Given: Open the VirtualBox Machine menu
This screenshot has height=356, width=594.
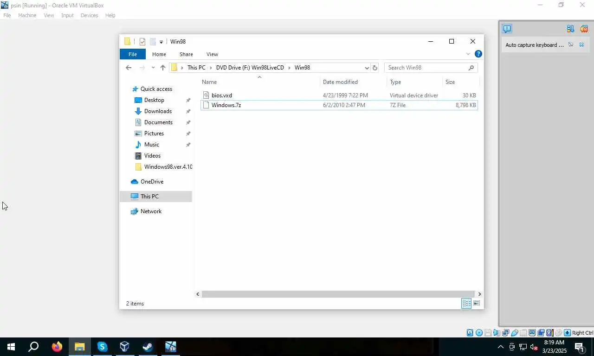Looking at the screenshot, I should point(27,15).
